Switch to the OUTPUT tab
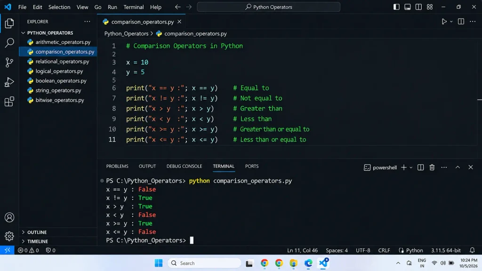Screen dimensions: 482x271 [x=147, y=166]
